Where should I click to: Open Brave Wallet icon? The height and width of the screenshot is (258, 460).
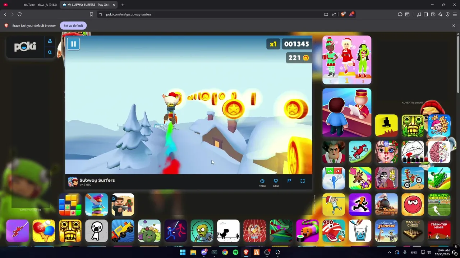(x=433, y=14)
